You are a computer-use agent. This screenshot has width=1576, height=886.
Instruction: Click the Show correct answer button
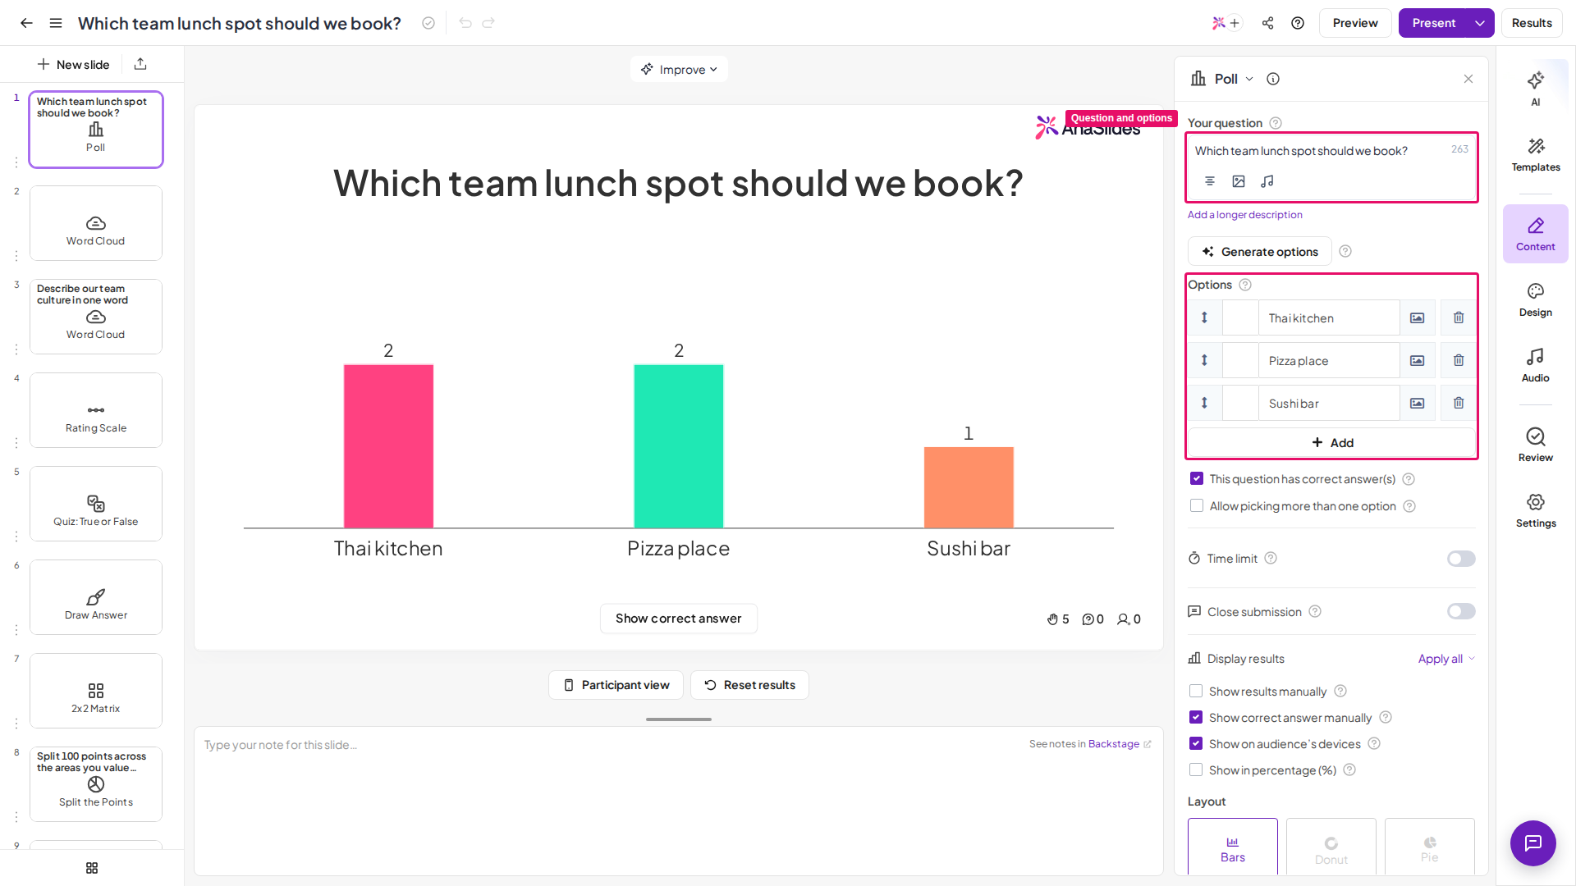coord(678,619)
